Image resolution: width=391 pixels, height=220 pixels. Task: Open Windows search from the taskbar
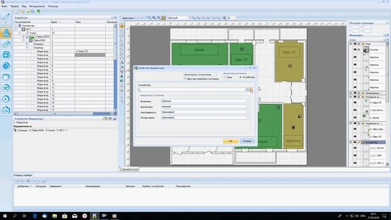tap(15, 216)
